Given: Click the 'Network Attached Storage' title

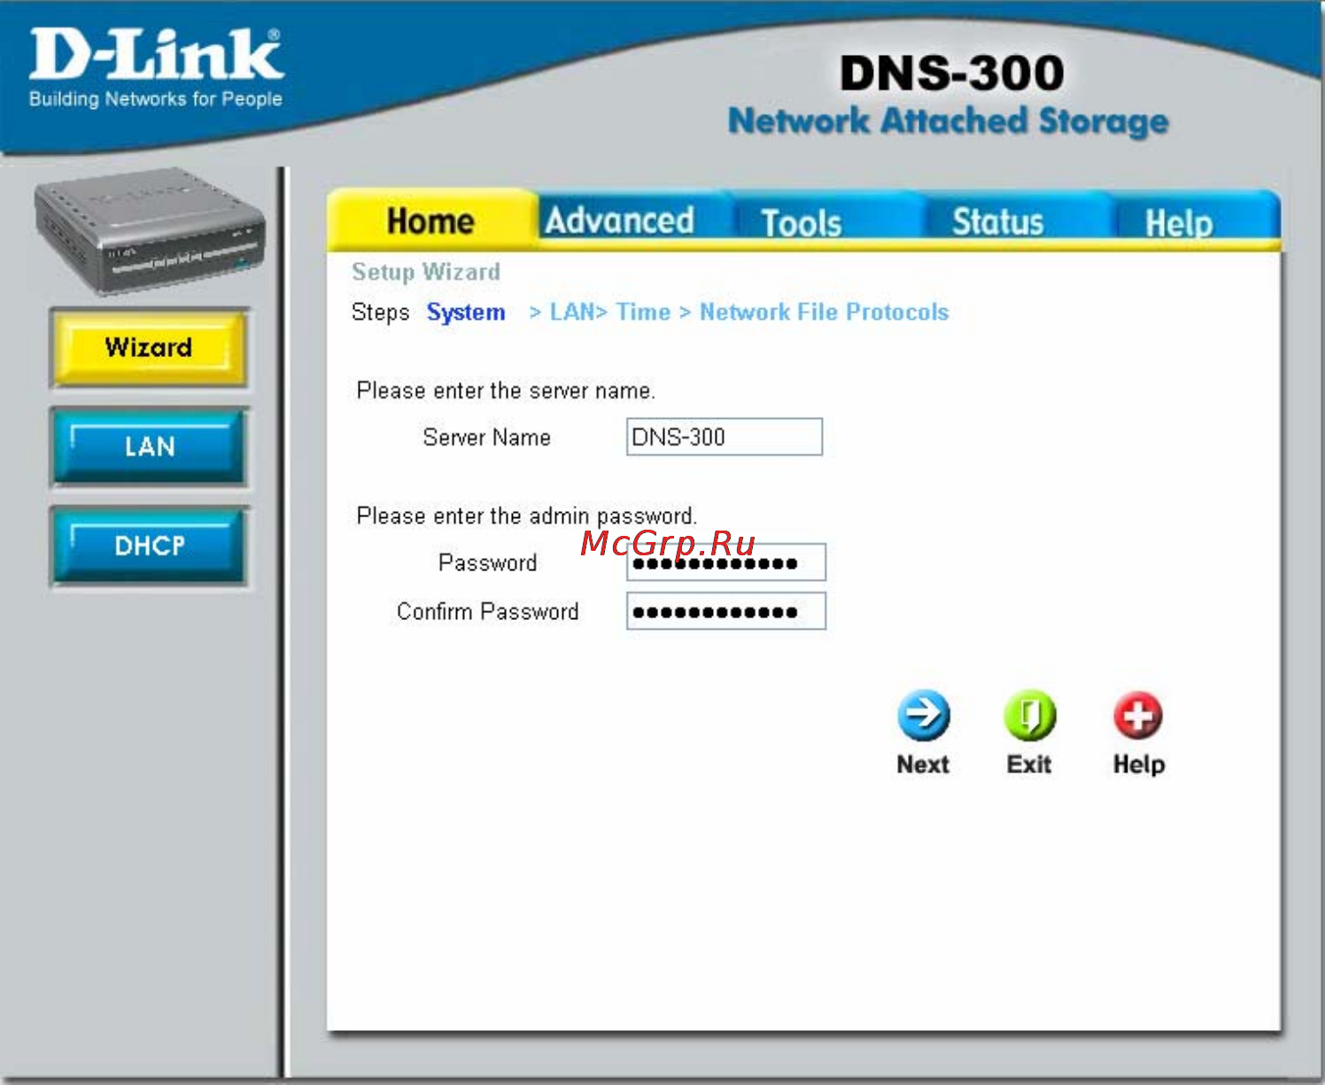Looking at the screenshot, I should click(949, 122).
